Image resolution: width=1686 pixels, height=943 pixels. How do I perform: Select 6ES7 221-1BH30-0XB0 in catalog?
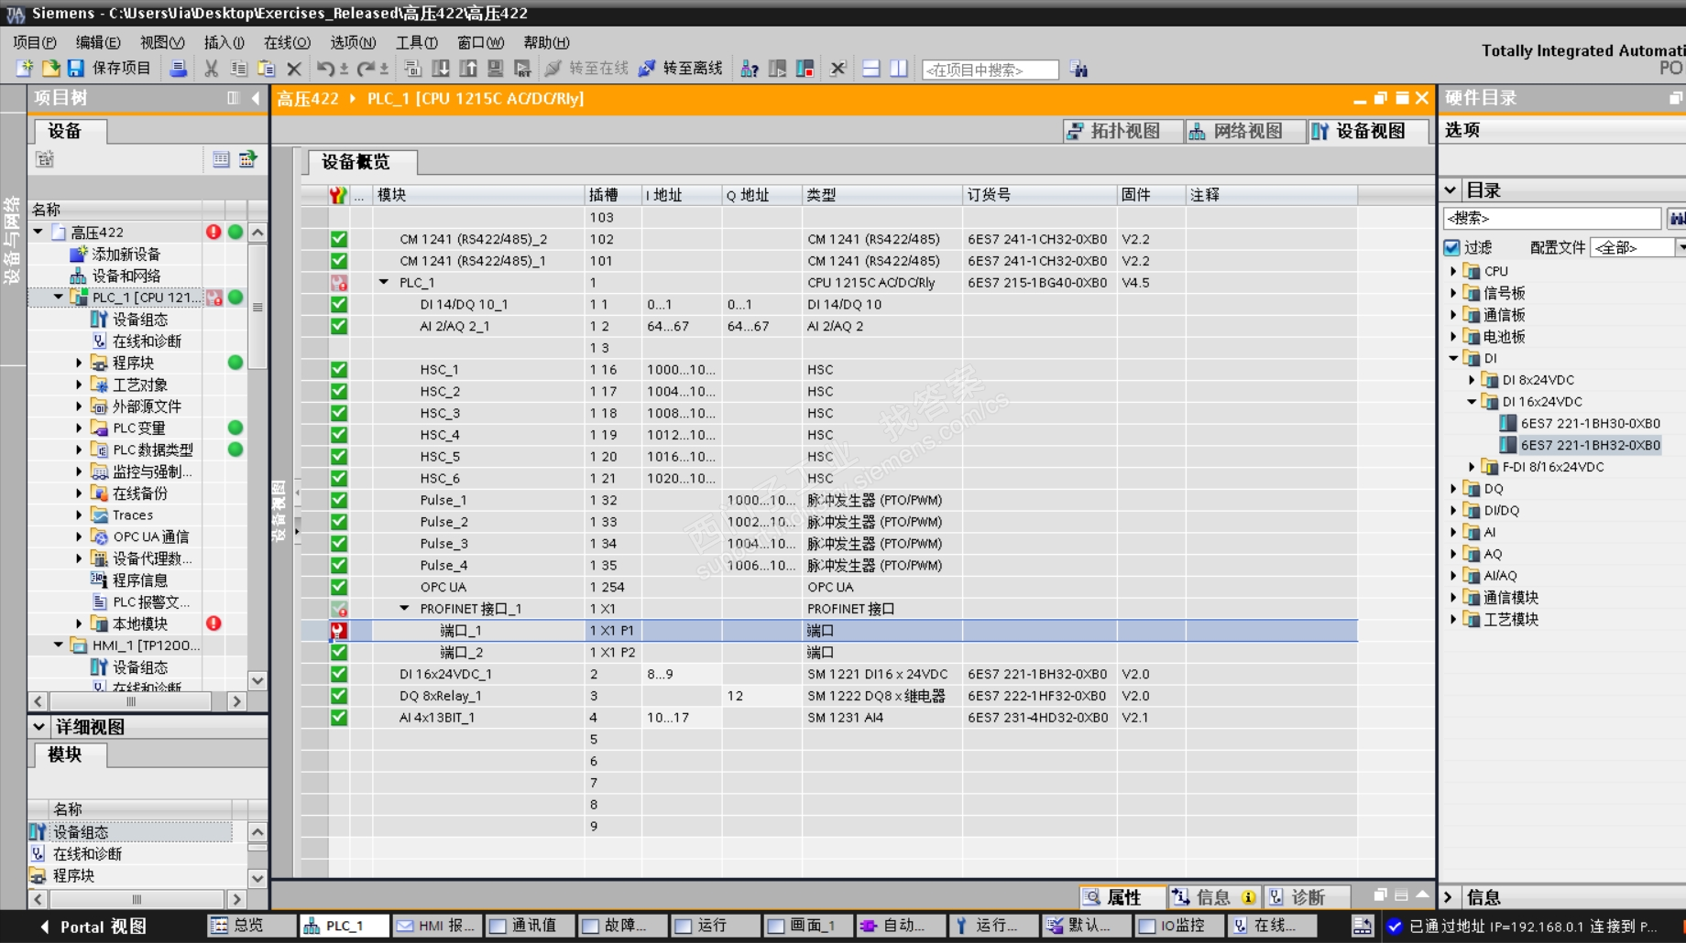[x=1590, y=423]
